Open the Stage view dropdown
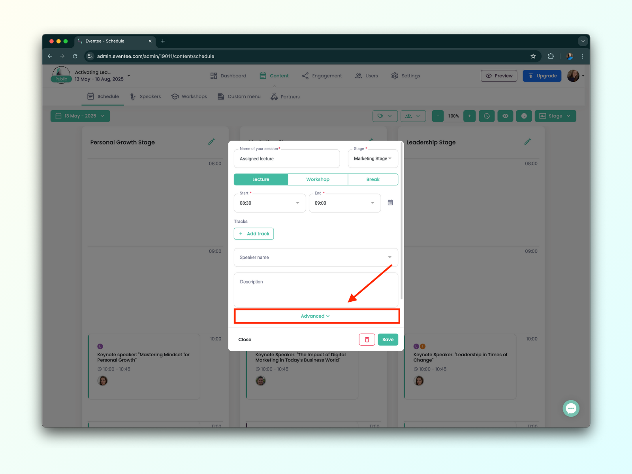Image resolution: width=632 pixels, height=474 pixels. [555, 116]
